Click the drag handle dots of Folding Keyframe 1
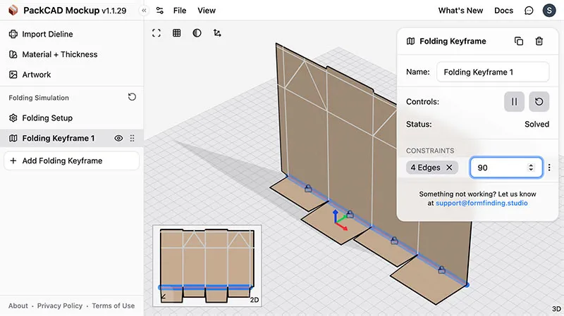This screenshot has width=564, height=316. click(132, 138)
